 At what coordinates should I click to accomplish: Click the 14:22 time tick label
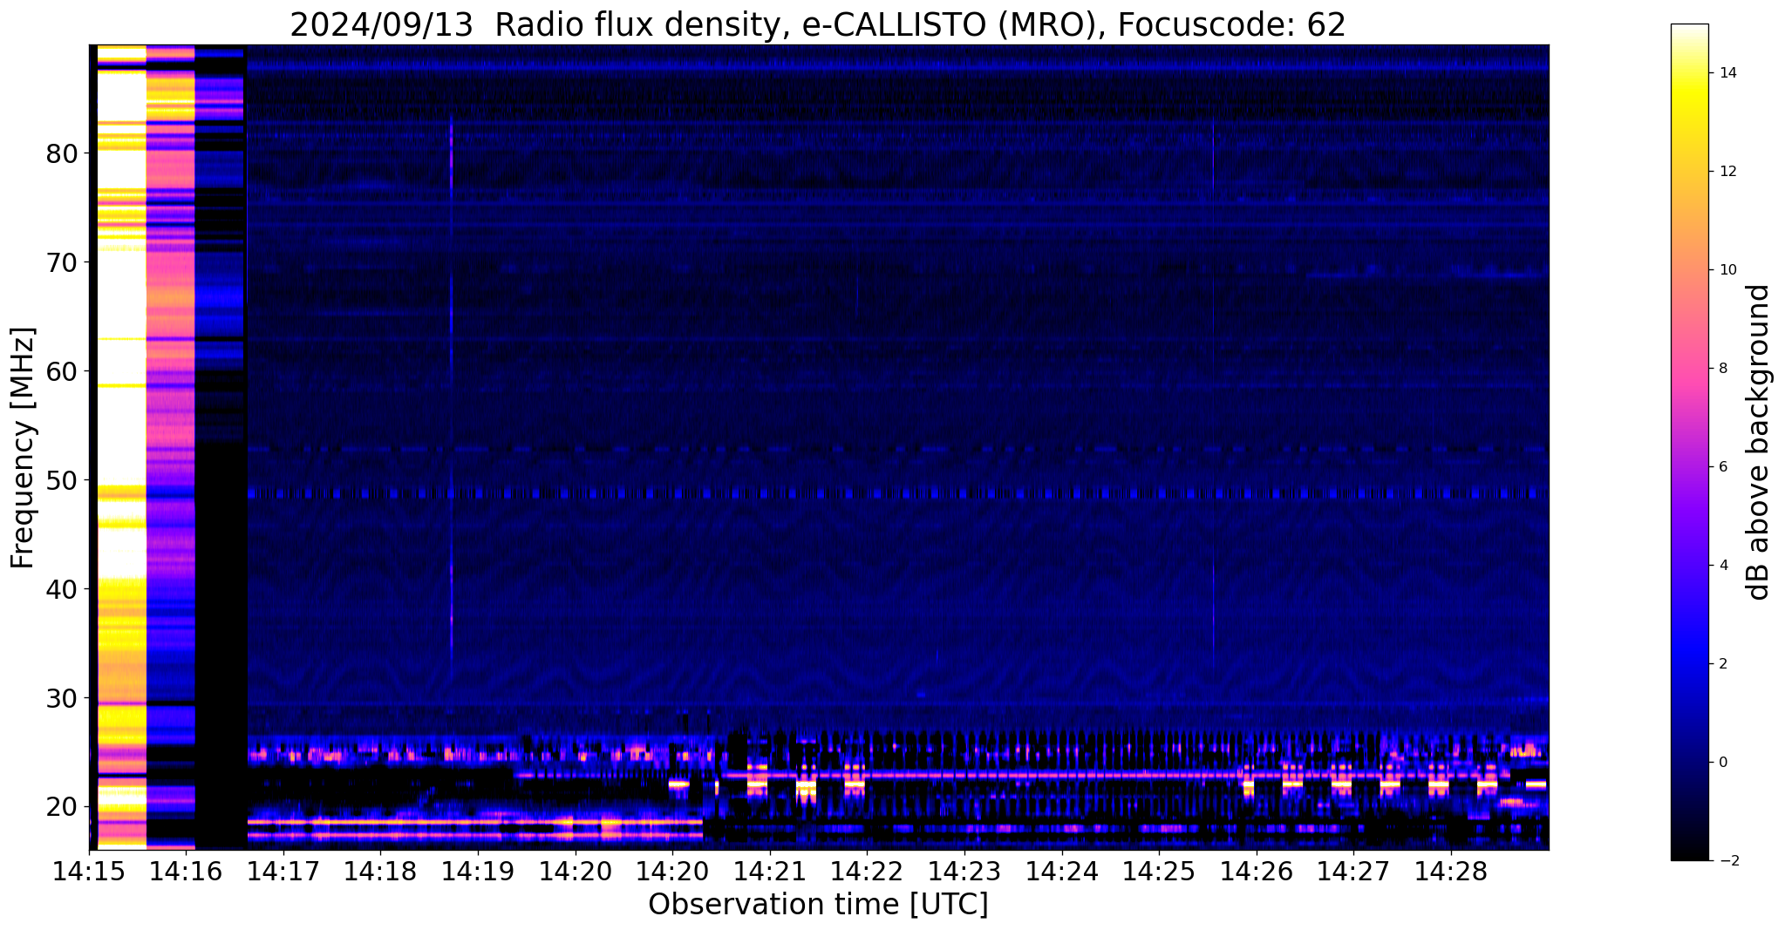[866, 872]
